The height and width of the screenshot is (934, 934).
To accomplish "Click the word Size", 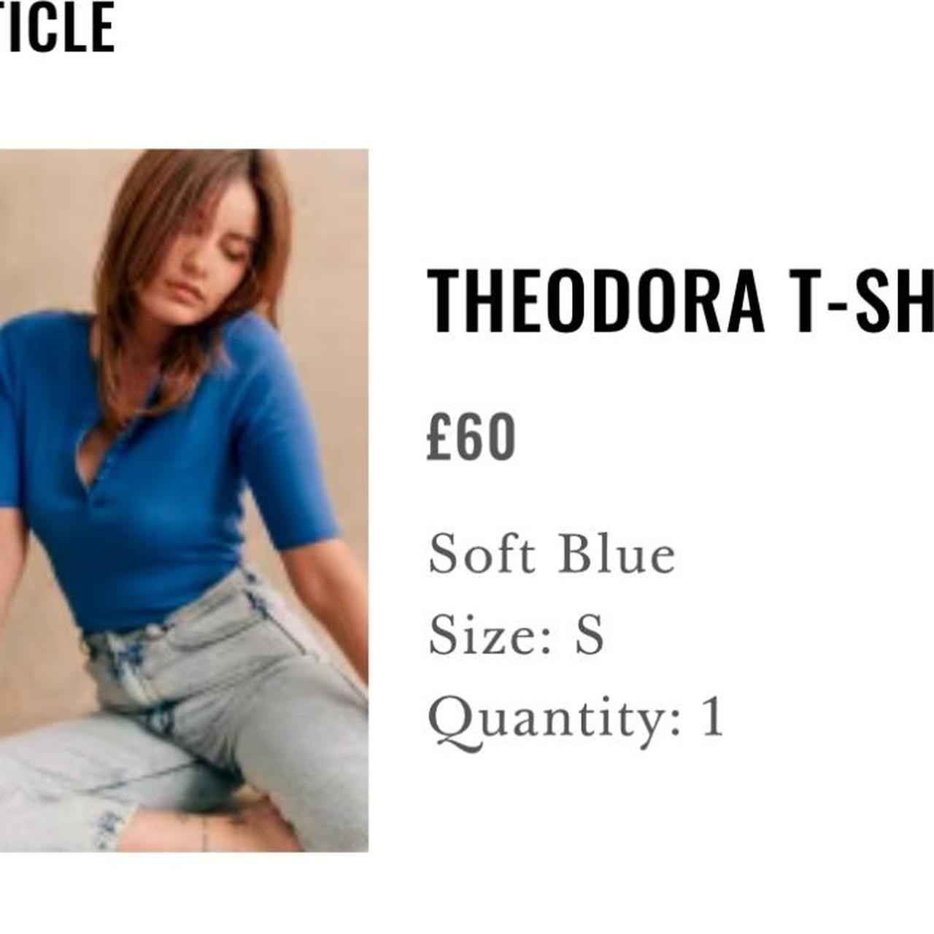I will pos(482,635).
